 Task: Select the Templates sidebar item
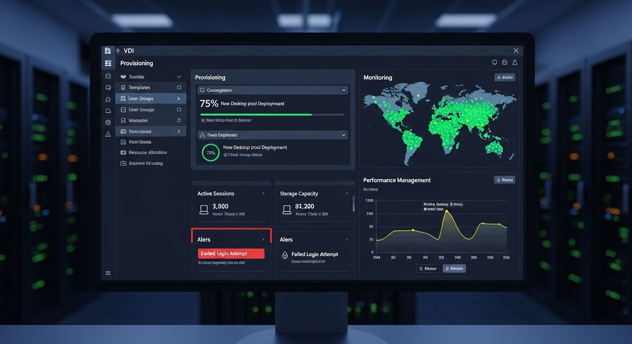click(x=151, y=88)
